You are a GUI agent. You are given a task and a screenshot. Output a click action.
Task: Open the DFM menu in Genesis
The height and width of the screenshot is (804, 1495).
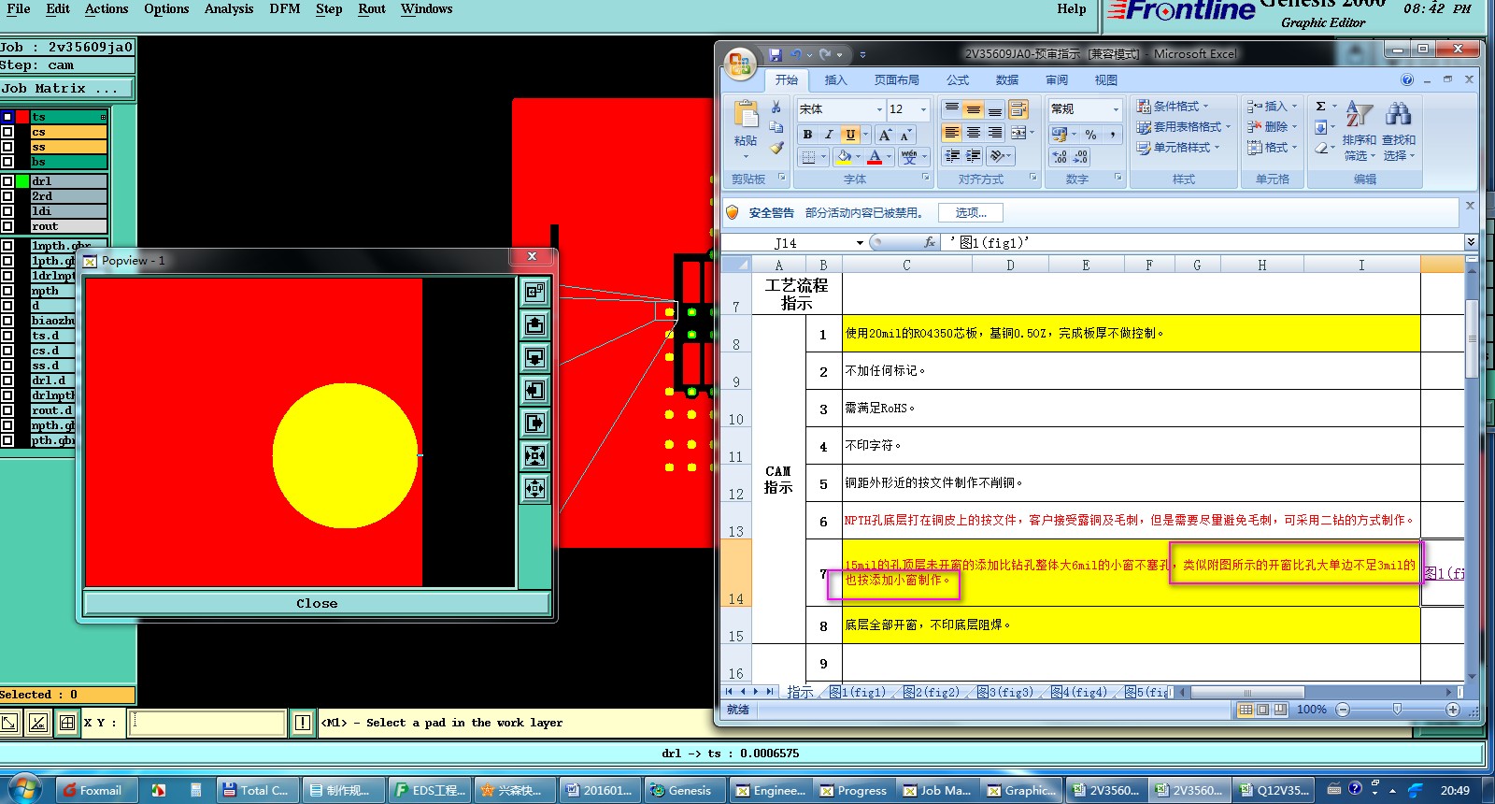pyautogui.click(x=285, y=9)
